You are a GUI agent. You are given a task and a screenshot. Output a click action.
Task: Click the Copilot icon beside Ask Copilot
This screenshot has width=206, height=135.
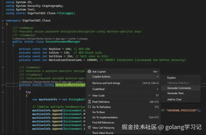[89, 71]
